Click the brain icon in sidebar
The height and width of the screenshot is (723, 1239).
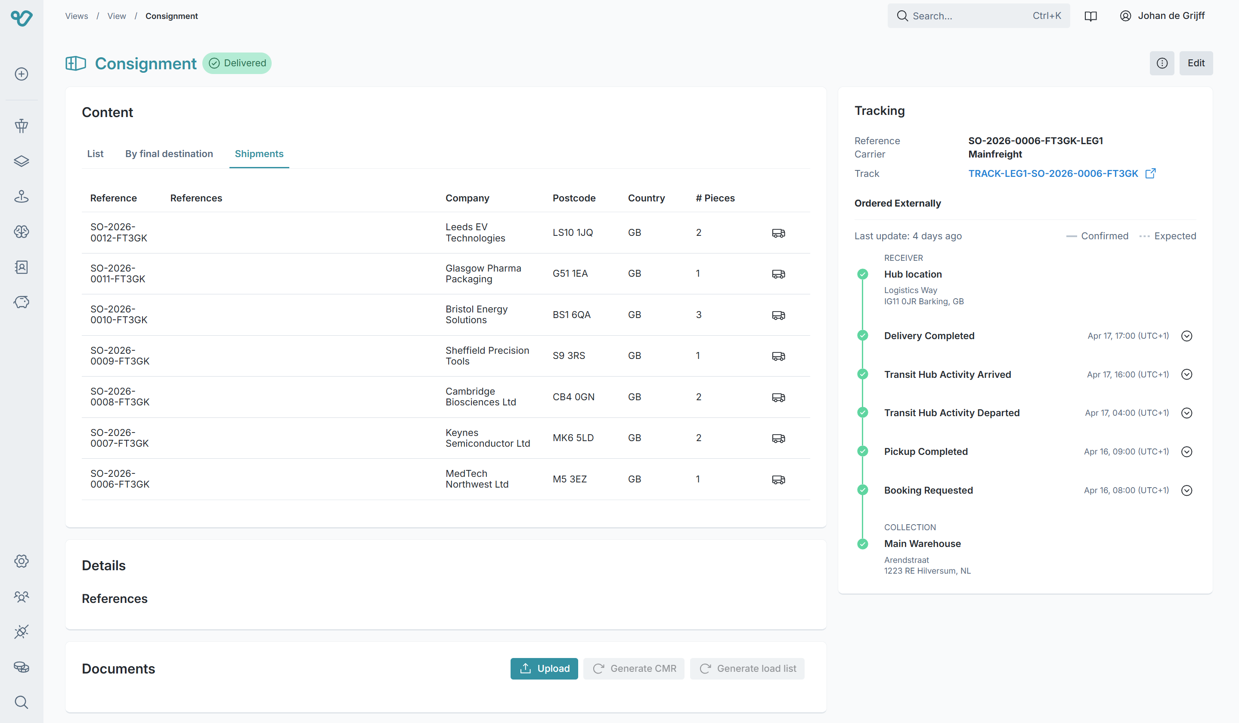click(x=21, y=232)
